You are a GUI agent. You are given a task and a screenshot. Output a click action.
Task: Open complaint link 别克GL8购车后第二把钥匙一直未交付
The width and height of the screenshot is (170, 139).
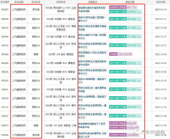(x=92, y=19)
